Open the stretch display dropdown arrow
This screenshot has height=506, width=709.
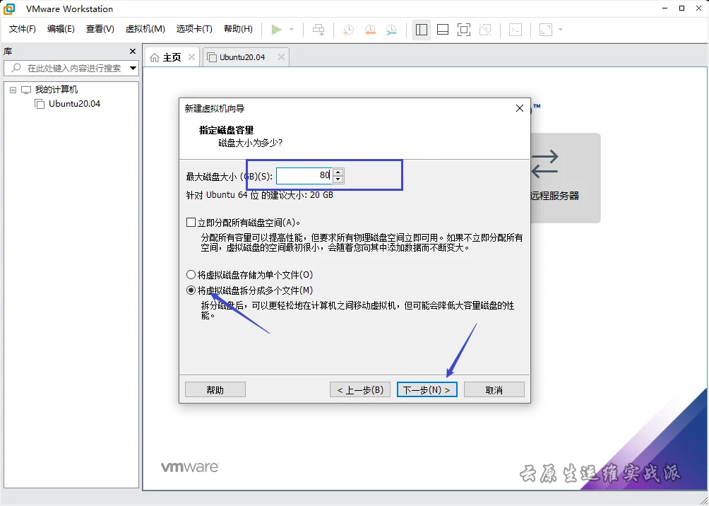(x=561, y=30)
